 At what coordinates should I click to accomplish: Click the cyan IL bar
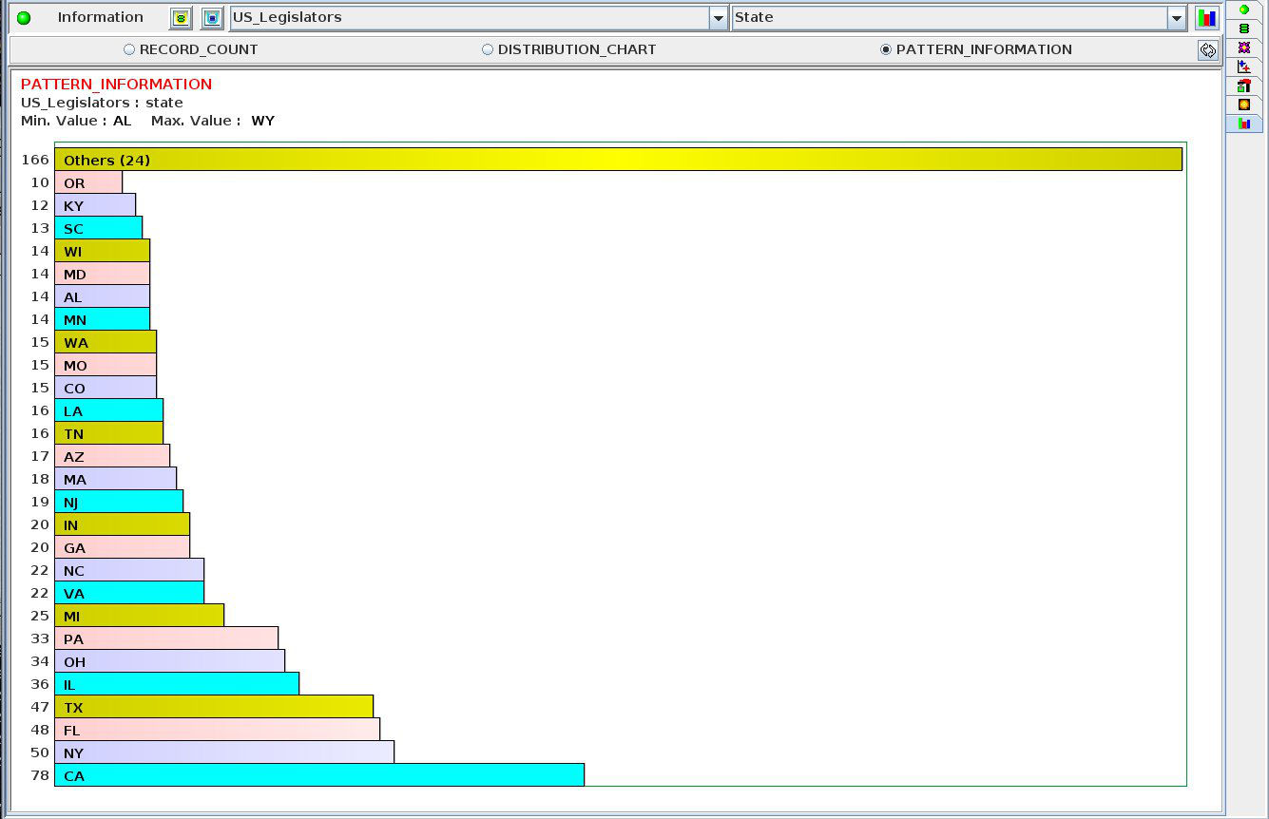tap(177, 684)
